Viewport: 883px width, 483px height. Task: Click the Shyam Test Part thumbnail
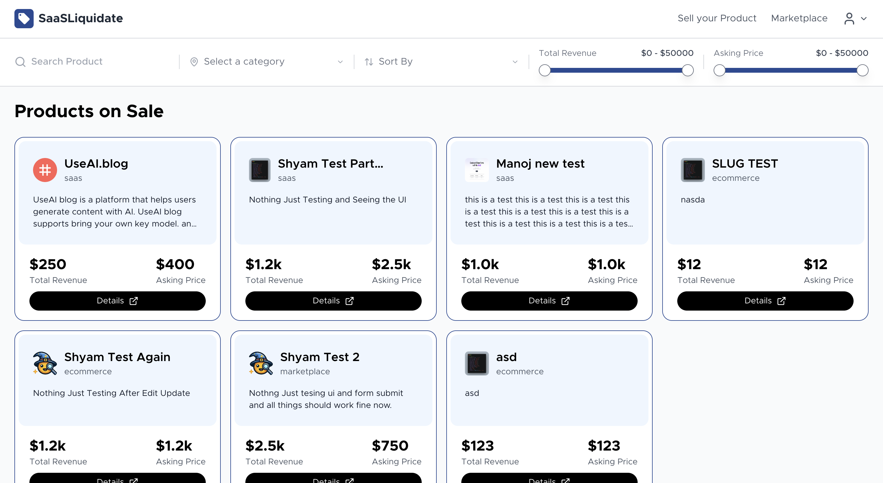(259, 170)
